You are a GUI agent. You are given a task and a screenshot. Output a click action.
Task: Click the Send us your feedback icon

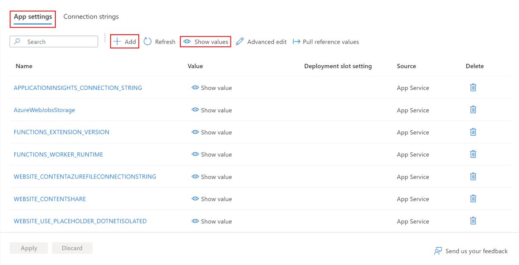tap(438, 251)
